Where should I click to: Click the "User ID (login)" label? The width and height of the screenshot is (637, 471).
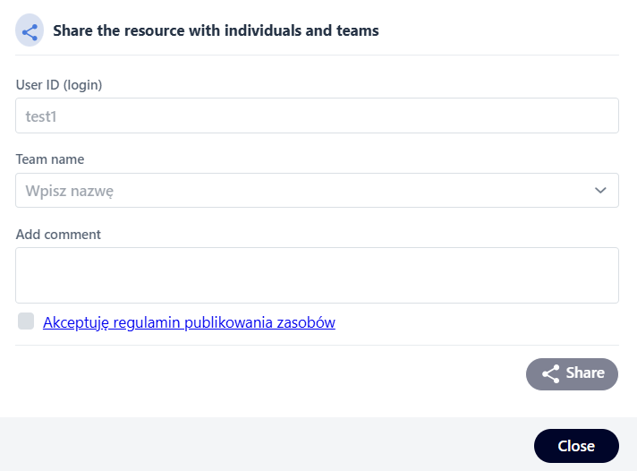[59, 85]
